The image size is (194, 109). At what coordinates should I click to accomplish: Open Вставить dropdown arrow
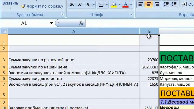click(10, 8)
